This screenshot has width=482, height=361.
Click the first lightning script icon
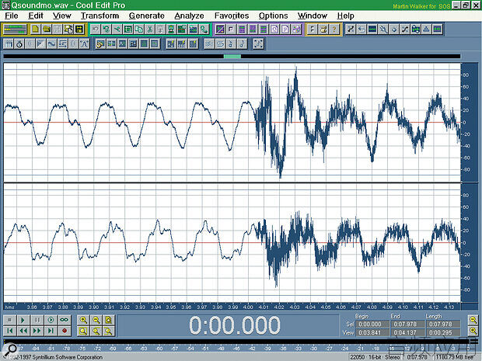pyautogui.click(x=171, y=44)
